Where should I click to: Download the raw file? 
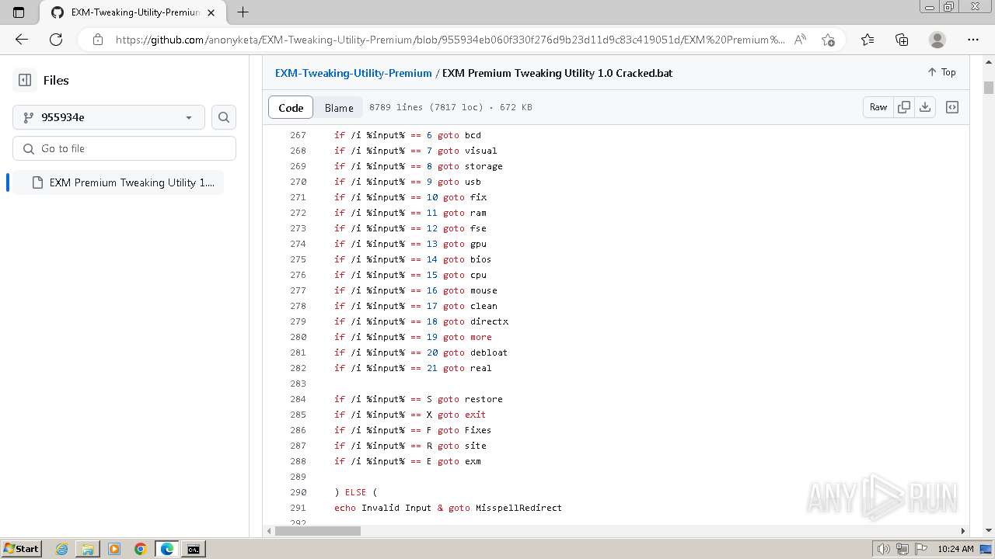pos(925,107)
